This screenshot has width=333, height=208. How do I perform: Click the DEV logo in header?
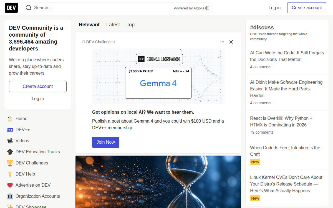[x=11, y=8]
